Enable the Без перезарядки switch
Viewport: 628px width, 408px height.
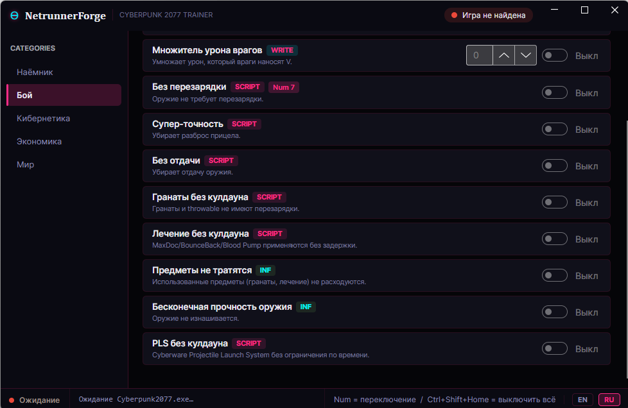pyautogui.click(x=555, y=92)
